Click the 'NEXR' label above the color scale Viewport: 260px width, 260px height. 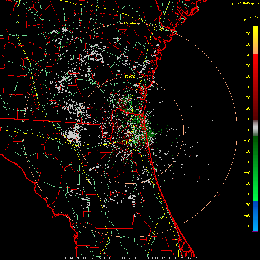(x=254, y=17)
